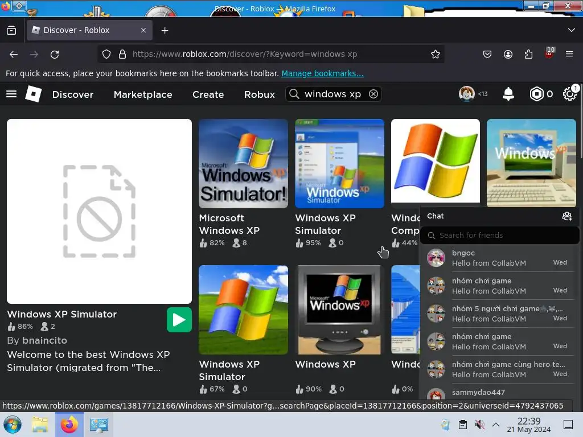Switch to Firefox in taskbar
This screenshot has height=437, width=583.
[69, 424]
